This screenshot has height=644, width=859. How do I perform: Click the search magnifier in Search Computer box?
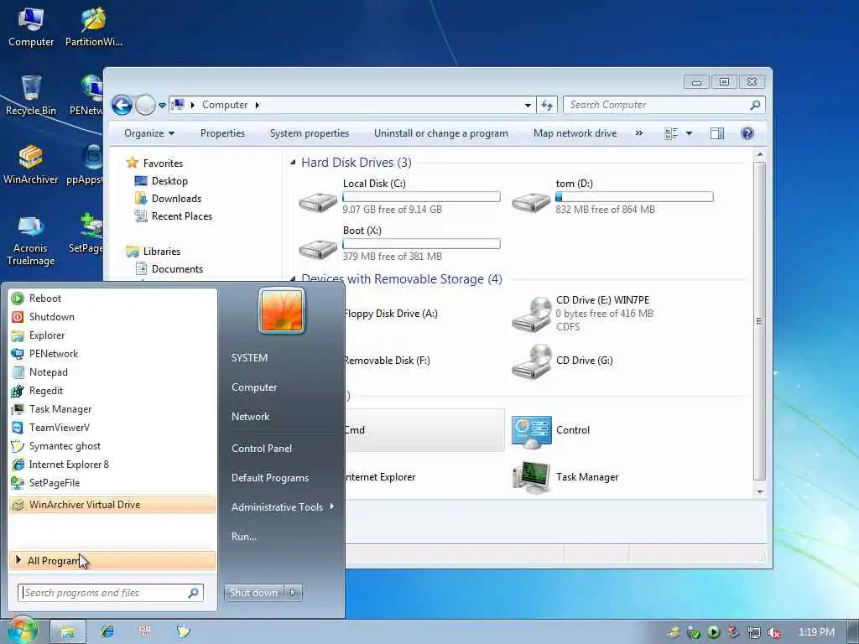tap(755, 105)
